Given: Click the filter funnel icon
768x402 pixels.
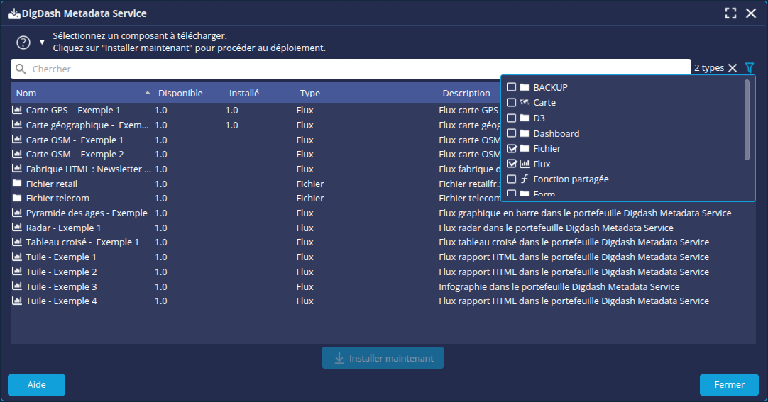Looking at the screenshot, I should [x=750, y=68].
